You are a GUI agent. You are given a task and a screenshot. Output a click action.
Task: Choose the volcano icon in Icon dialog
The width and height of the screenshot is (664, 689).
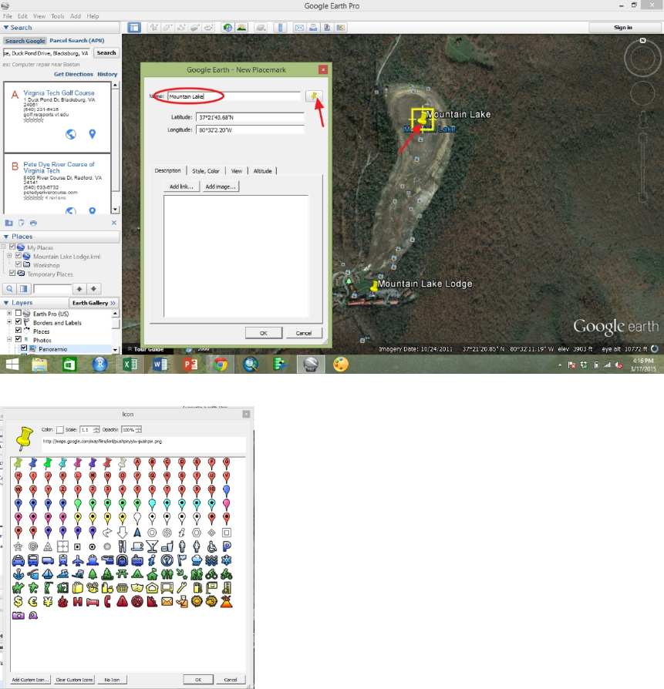tap(227, 602)
